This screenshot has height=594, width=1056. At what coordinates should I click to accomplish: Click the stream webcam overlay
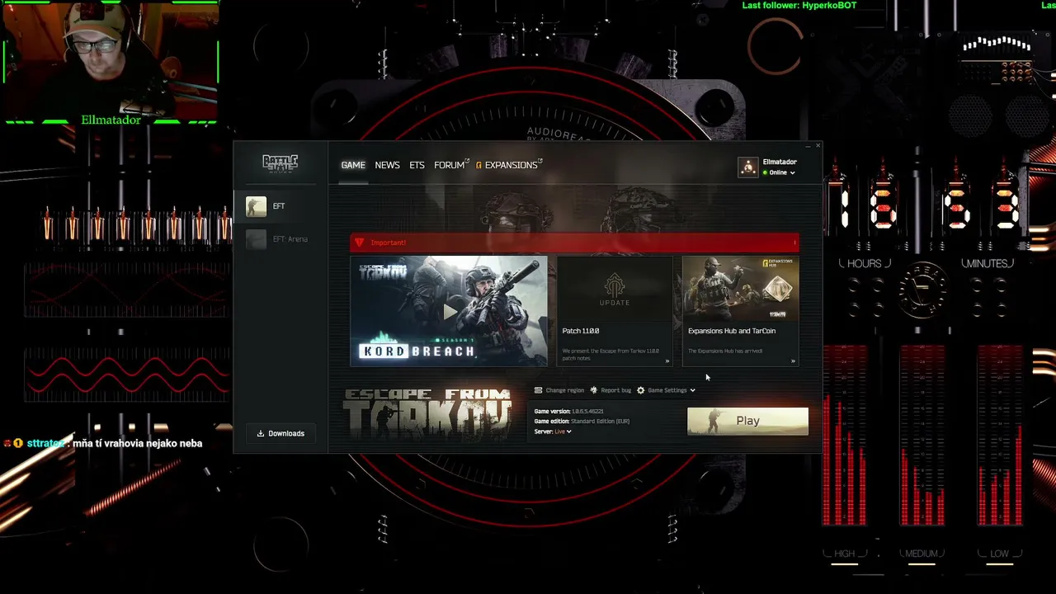click(x=111, y=63)
